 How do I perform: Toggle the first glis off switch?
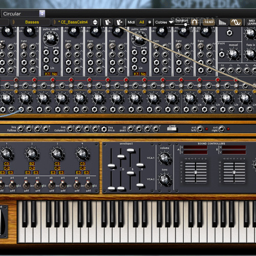click(12, 185)
